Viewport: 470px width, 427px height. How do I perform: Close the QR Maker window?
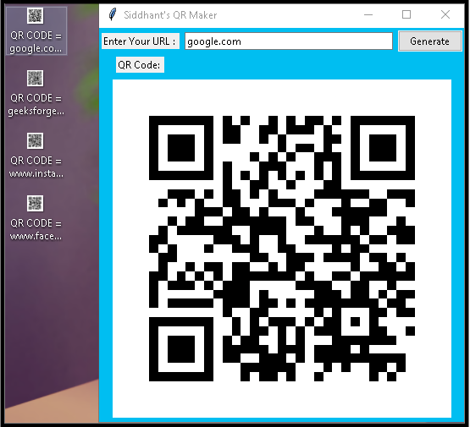[445, 14]
